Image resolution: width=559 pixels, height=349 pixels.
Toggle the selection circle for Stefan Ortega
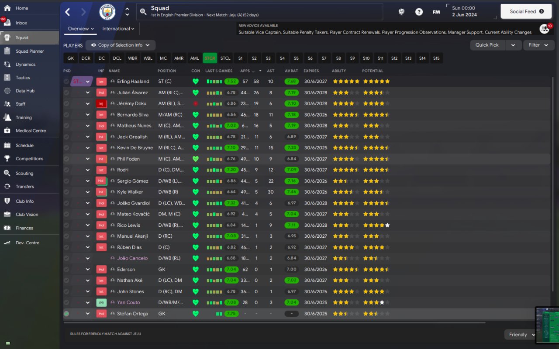point(66,314)
